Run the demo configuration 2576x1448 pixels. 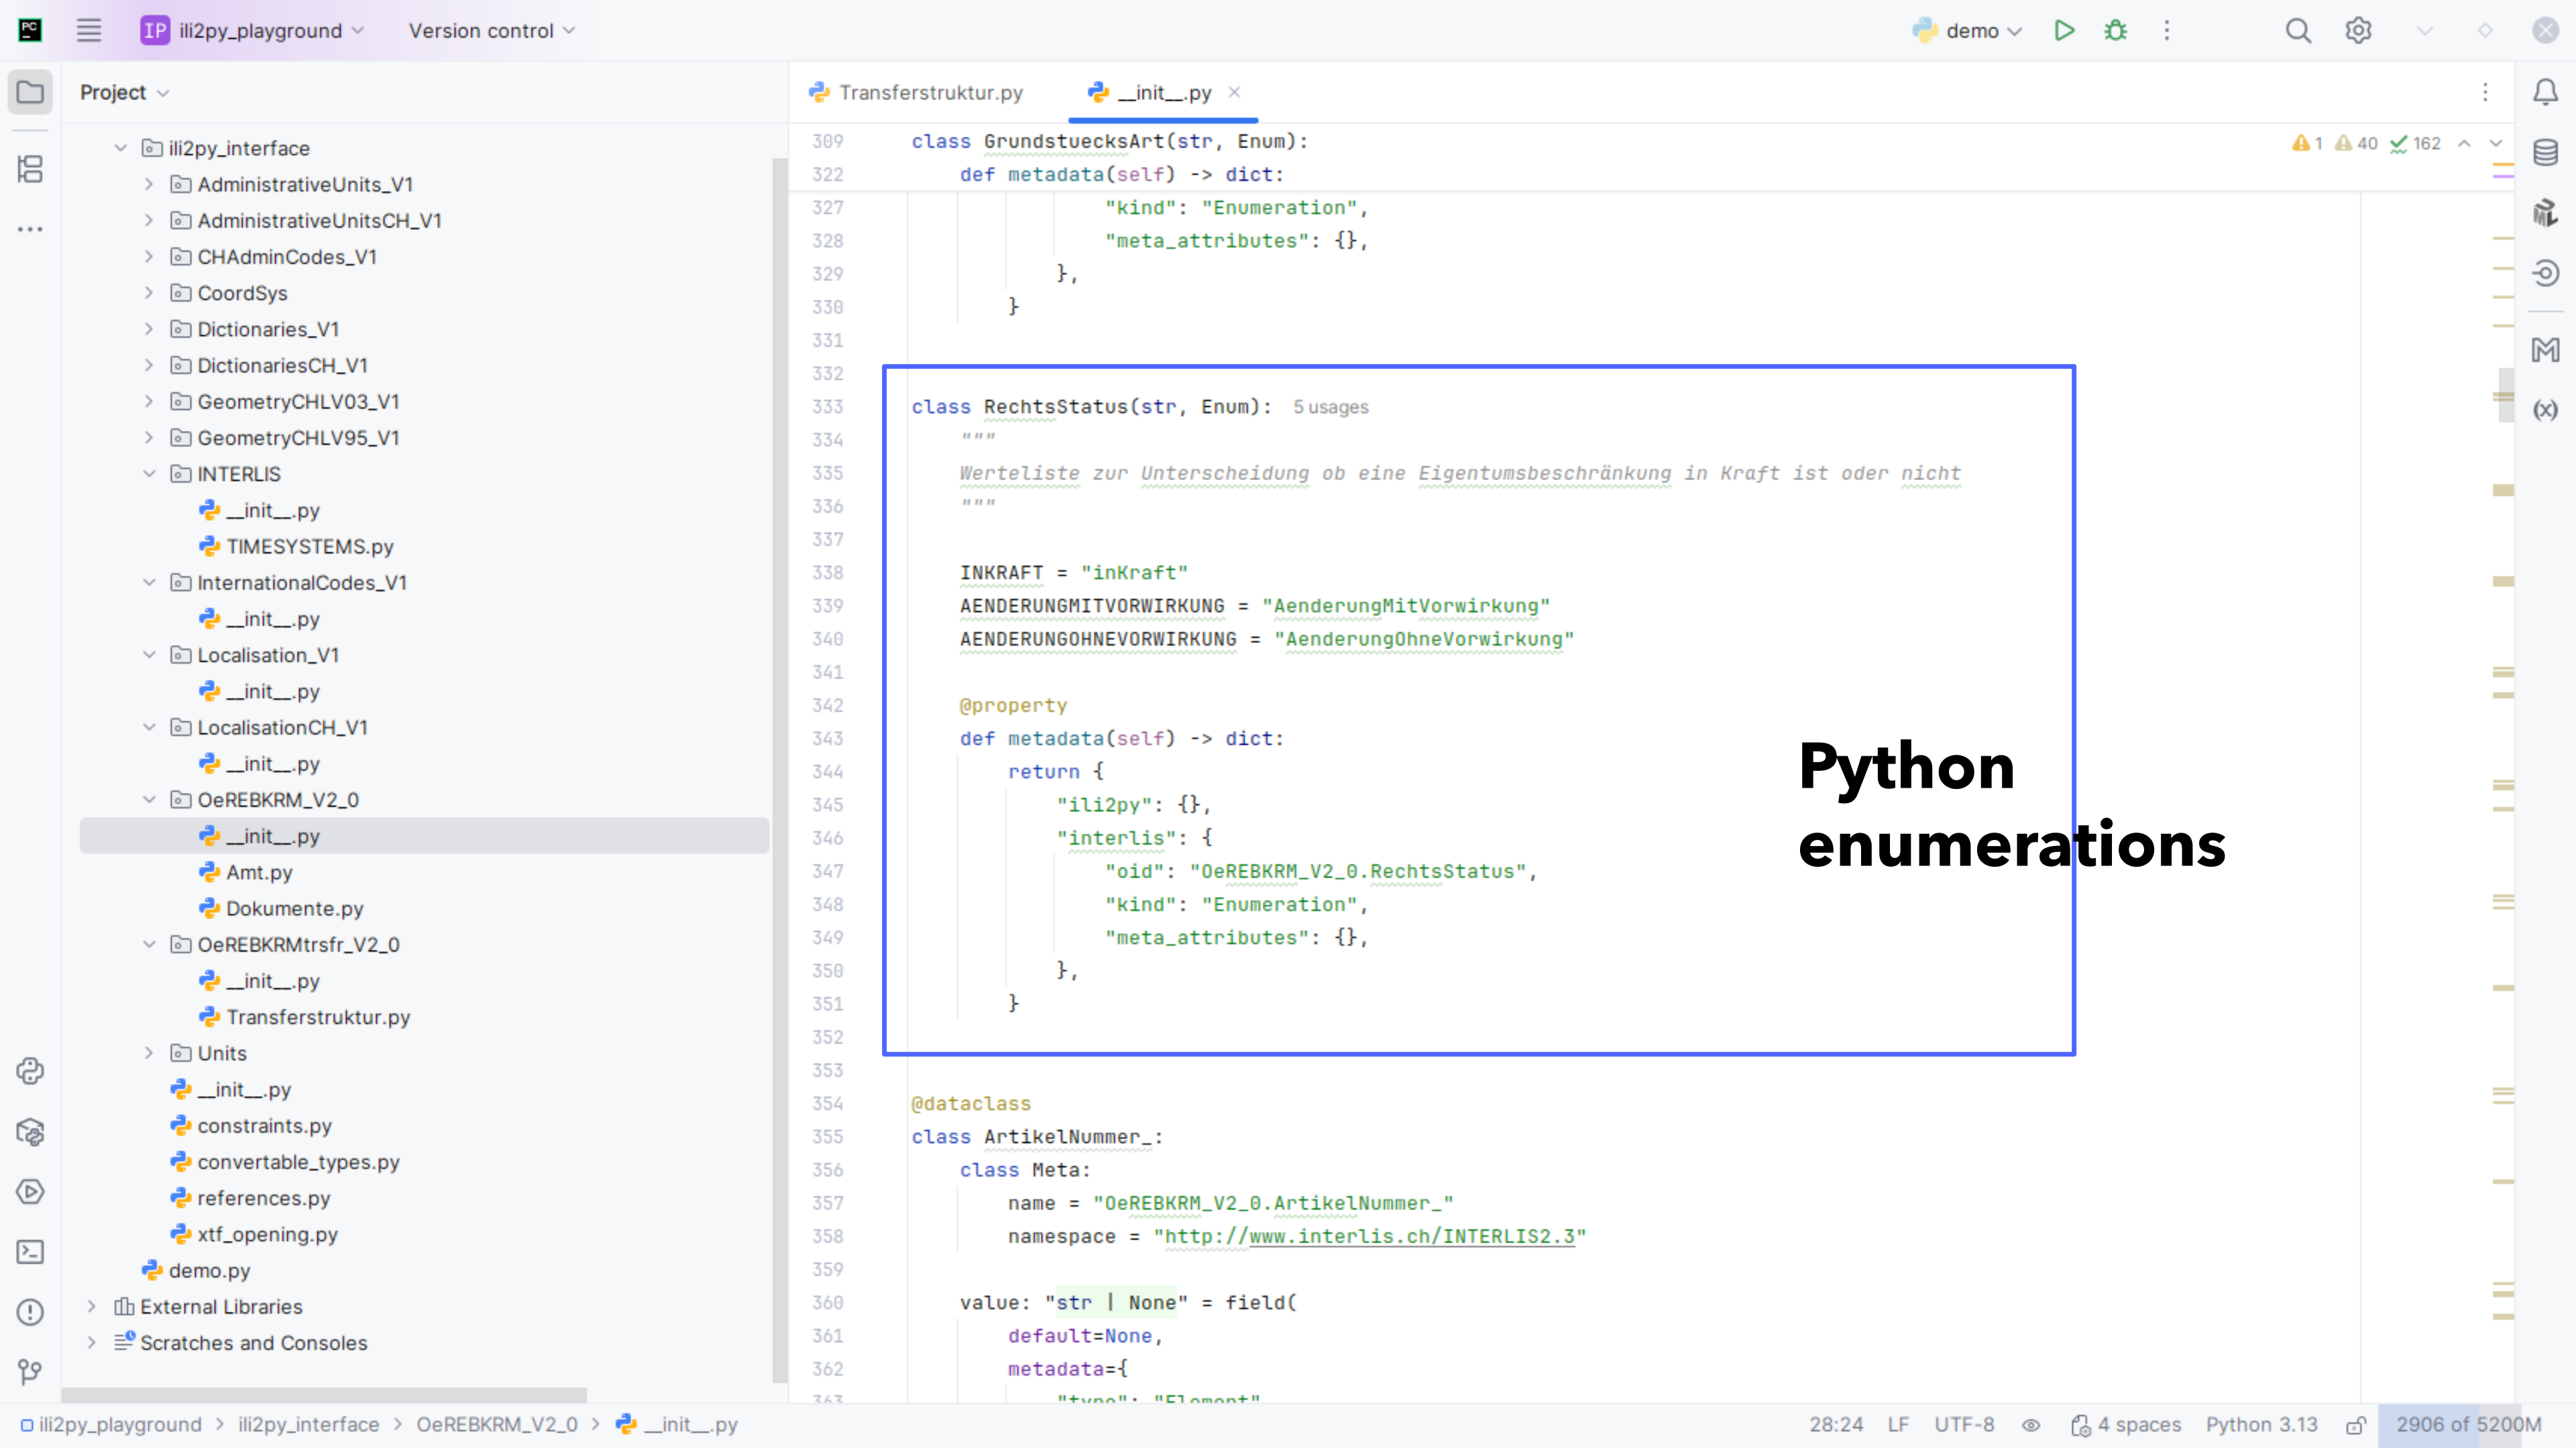pyautogui.click(x=2064, y=31)
